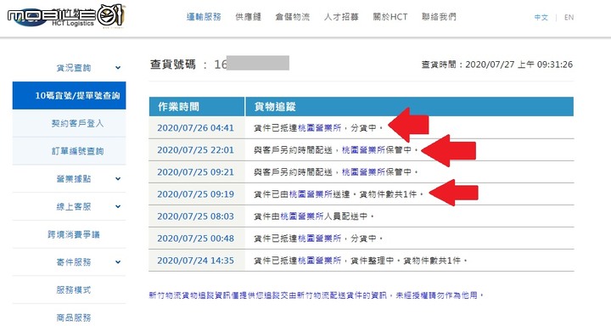Select 貨況查詢 in sidebar
611x331 pixels.
coord(74,68)
